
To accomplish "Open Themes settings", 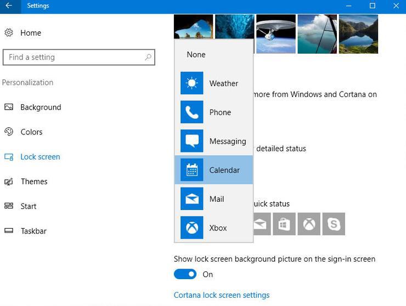I will click(x=34, y=182).
